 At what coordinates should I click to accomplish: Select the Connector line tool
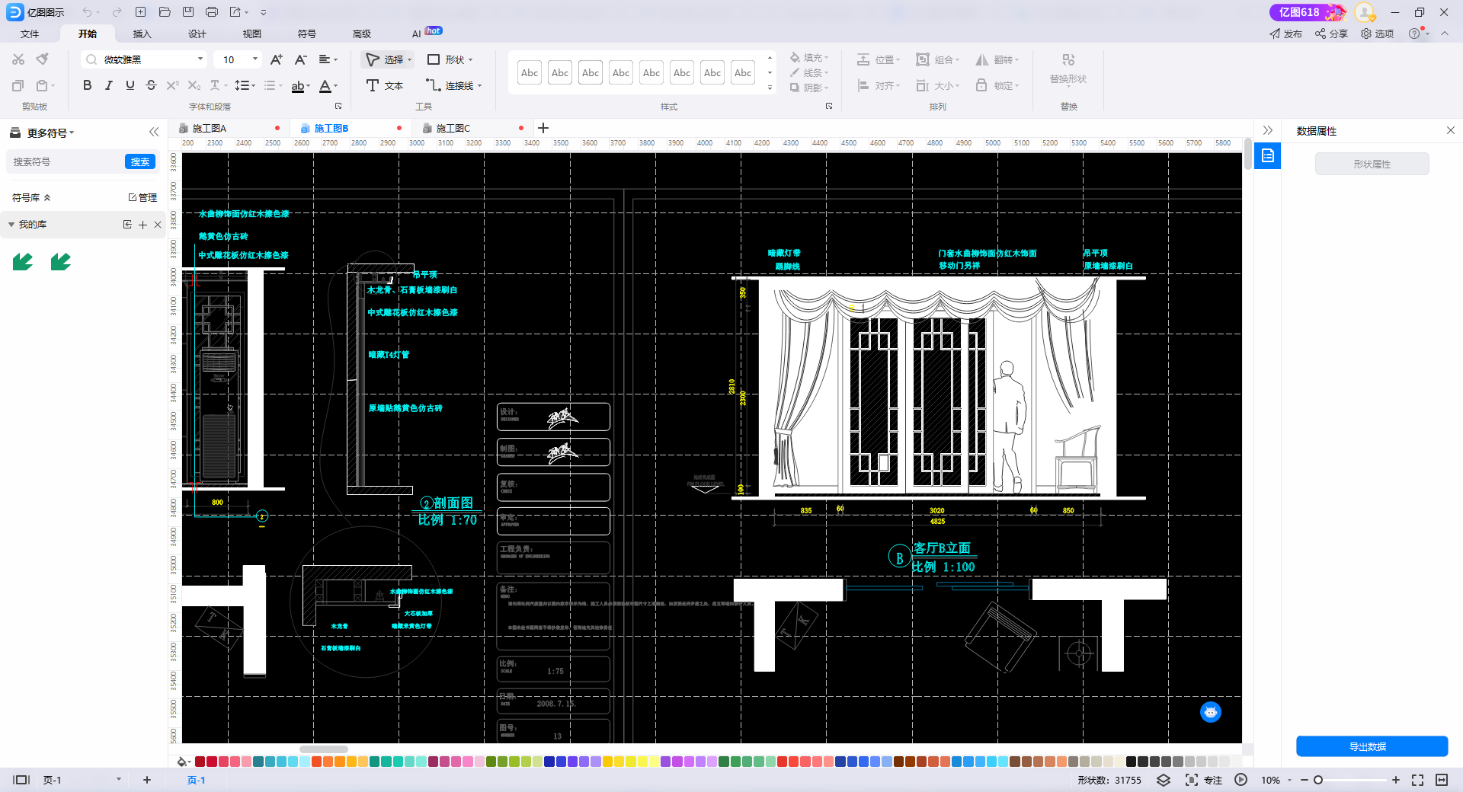click(454, 85)
